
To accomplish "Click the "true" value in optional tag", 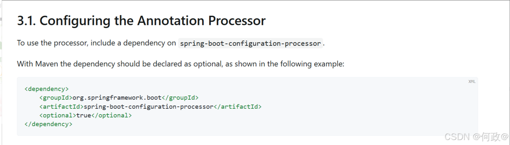I will point(84,115).
